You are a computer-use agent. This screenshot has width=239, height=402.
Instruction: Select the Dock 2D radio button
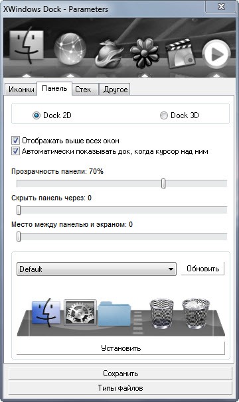click(x=37, y=115)
